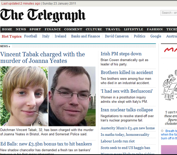177x155 pixels.
Task: Click in the Search input field
Action: click(169, 13)
